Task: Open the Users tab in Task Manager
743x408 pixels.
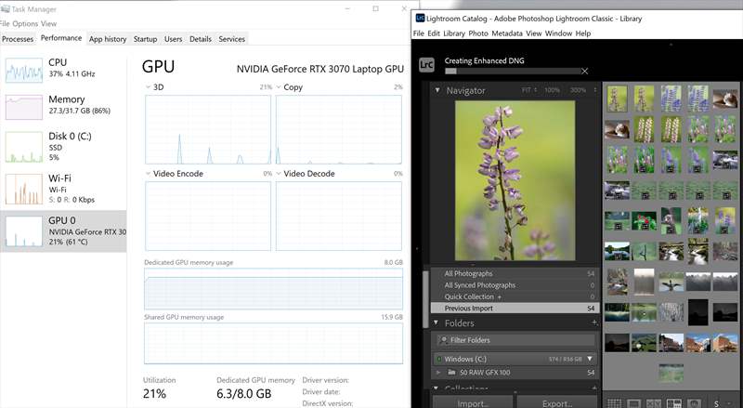Action: pos(173,39)
